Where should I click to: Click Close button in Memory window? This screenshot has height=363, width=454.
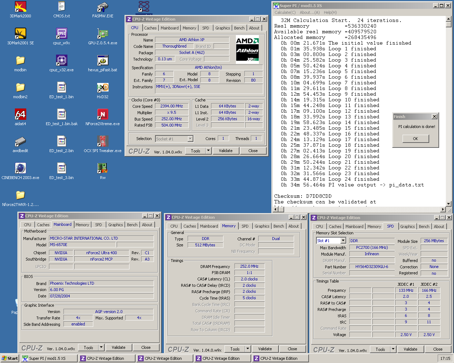click(292, 349)
